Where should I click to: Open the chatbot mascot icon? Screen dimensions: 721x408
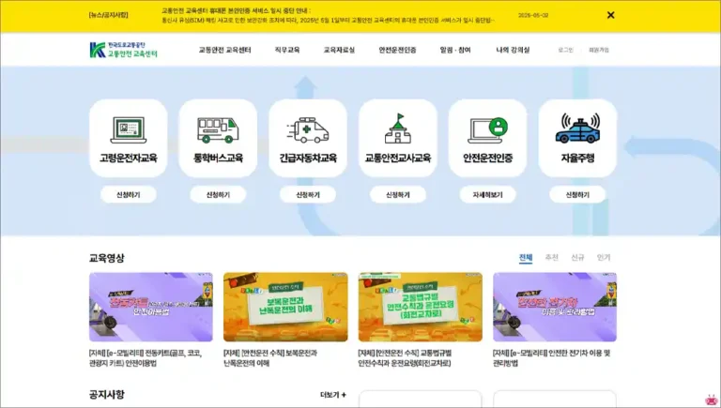click(x=712, y=400)
